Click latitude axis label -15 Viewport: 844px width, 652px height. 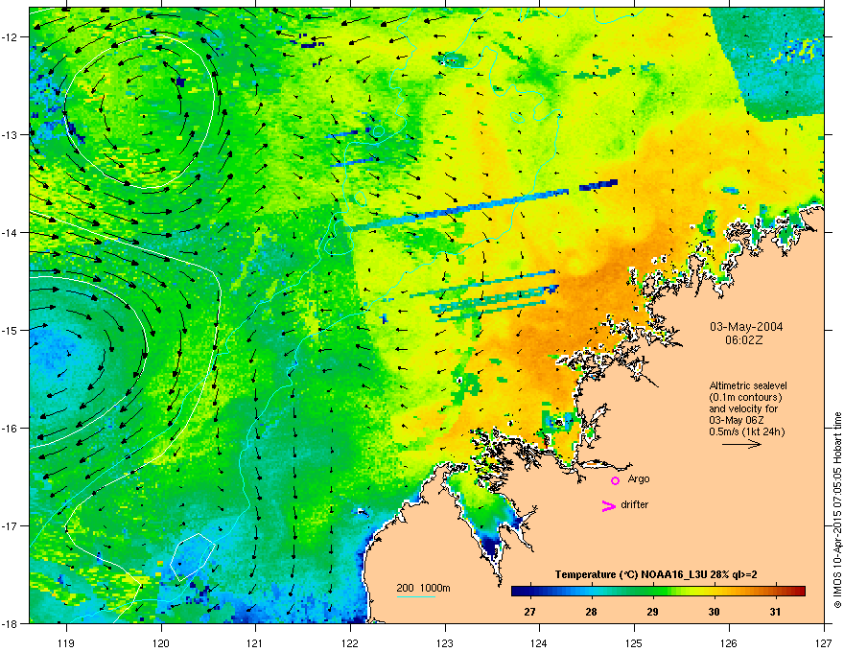11,330
